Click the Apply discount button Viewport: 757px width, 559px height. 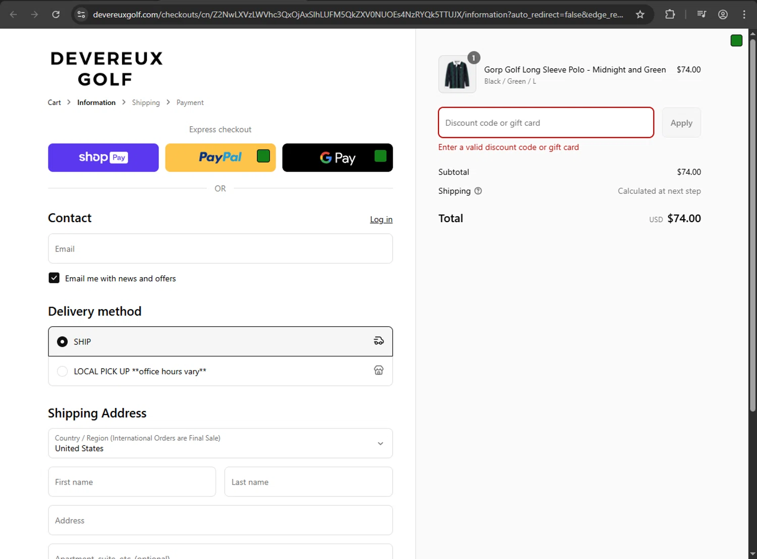681,123
